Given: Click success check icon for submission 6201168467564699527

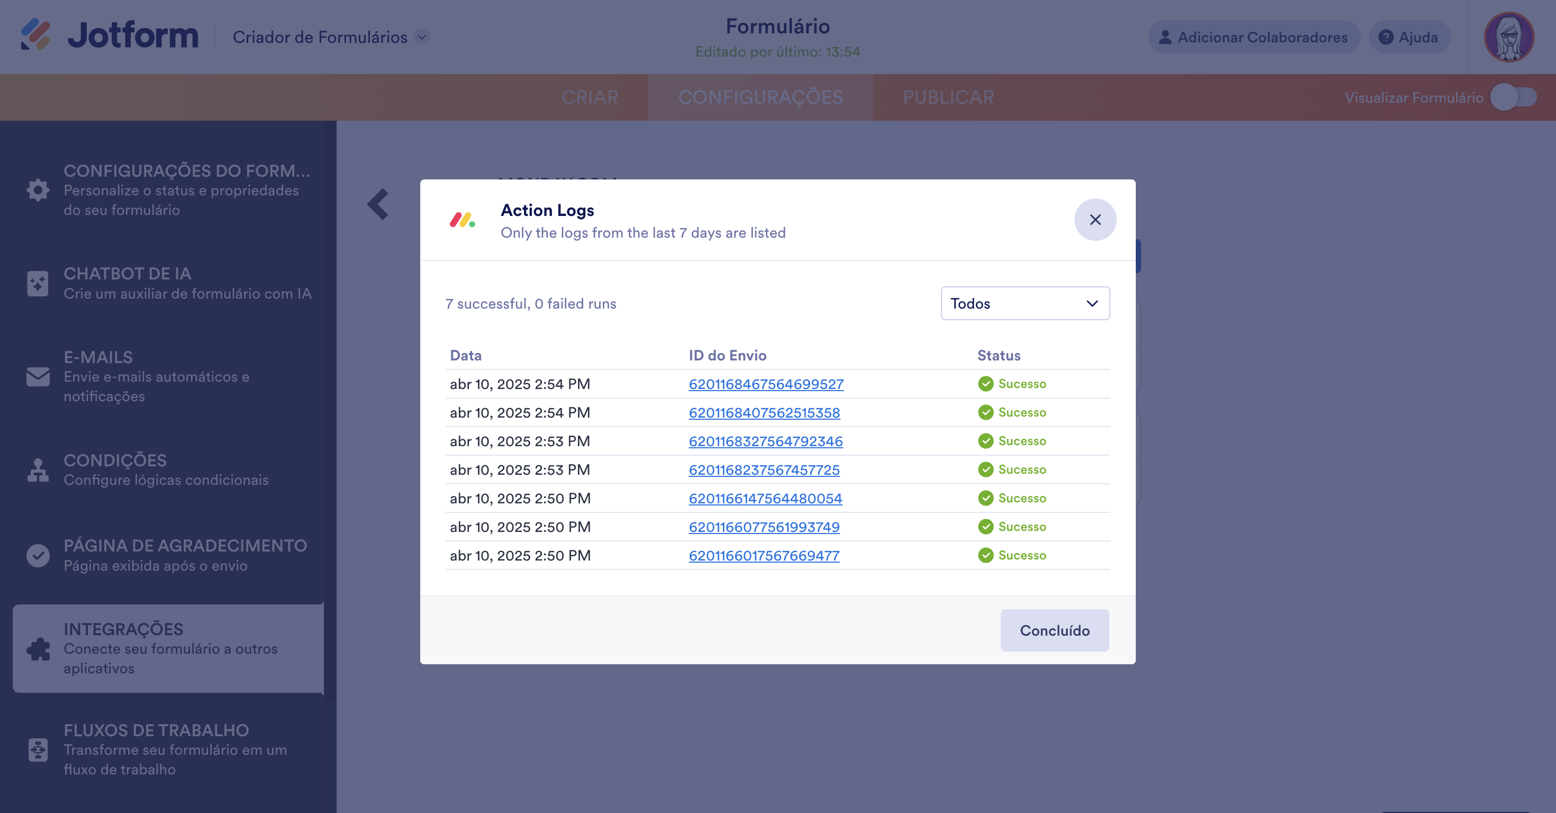Looking at the screenshot, I should [x=985, y=384].
